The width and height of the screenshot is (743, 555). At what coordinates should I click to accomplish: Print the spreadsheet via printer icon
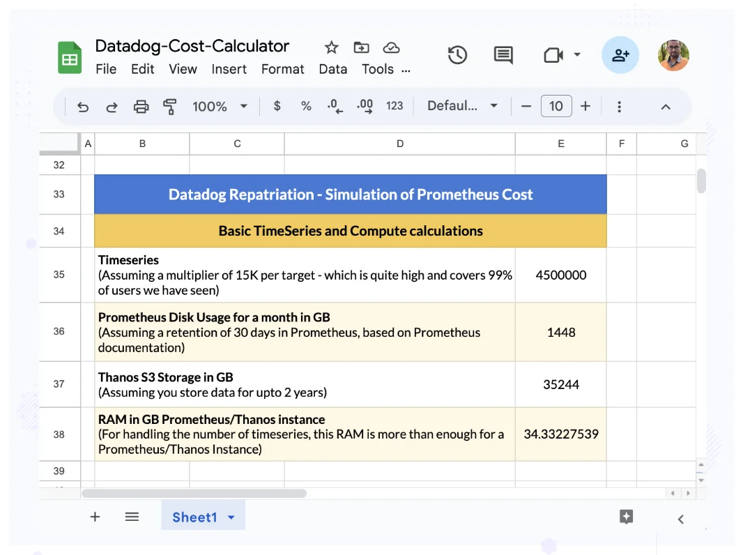click(x=141, y=107)
